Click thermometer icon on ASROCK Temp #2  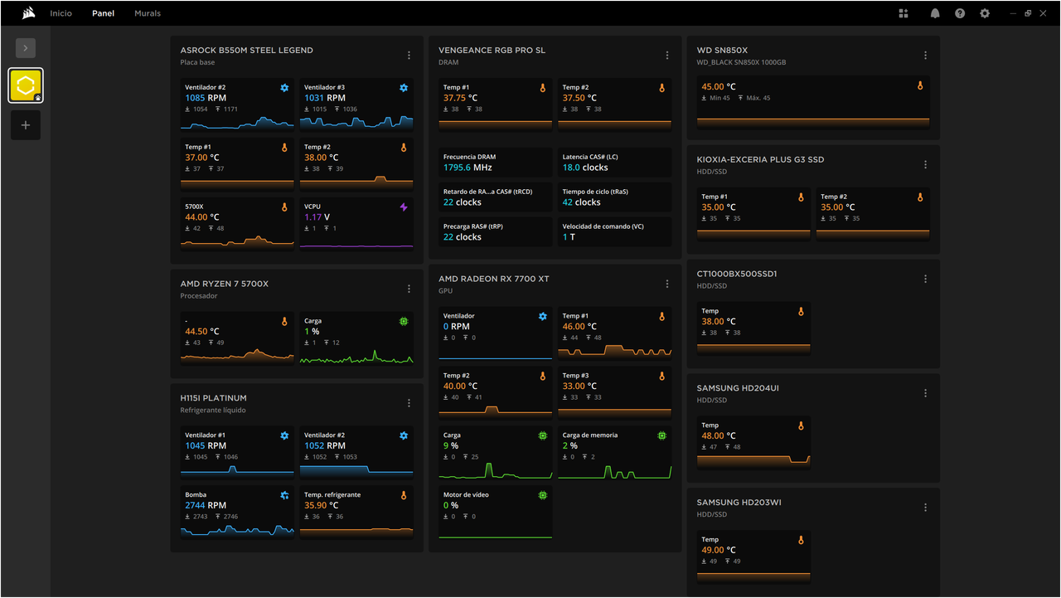click(404, 148)
